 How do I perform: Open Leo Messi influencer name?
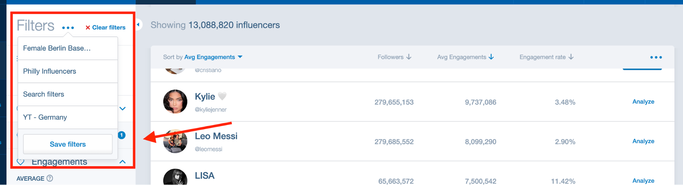pos(216,136)
